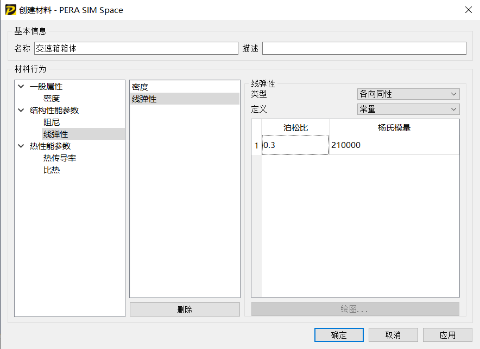Click the 取消 button
The image size is (480, 349).
(393, 334)
